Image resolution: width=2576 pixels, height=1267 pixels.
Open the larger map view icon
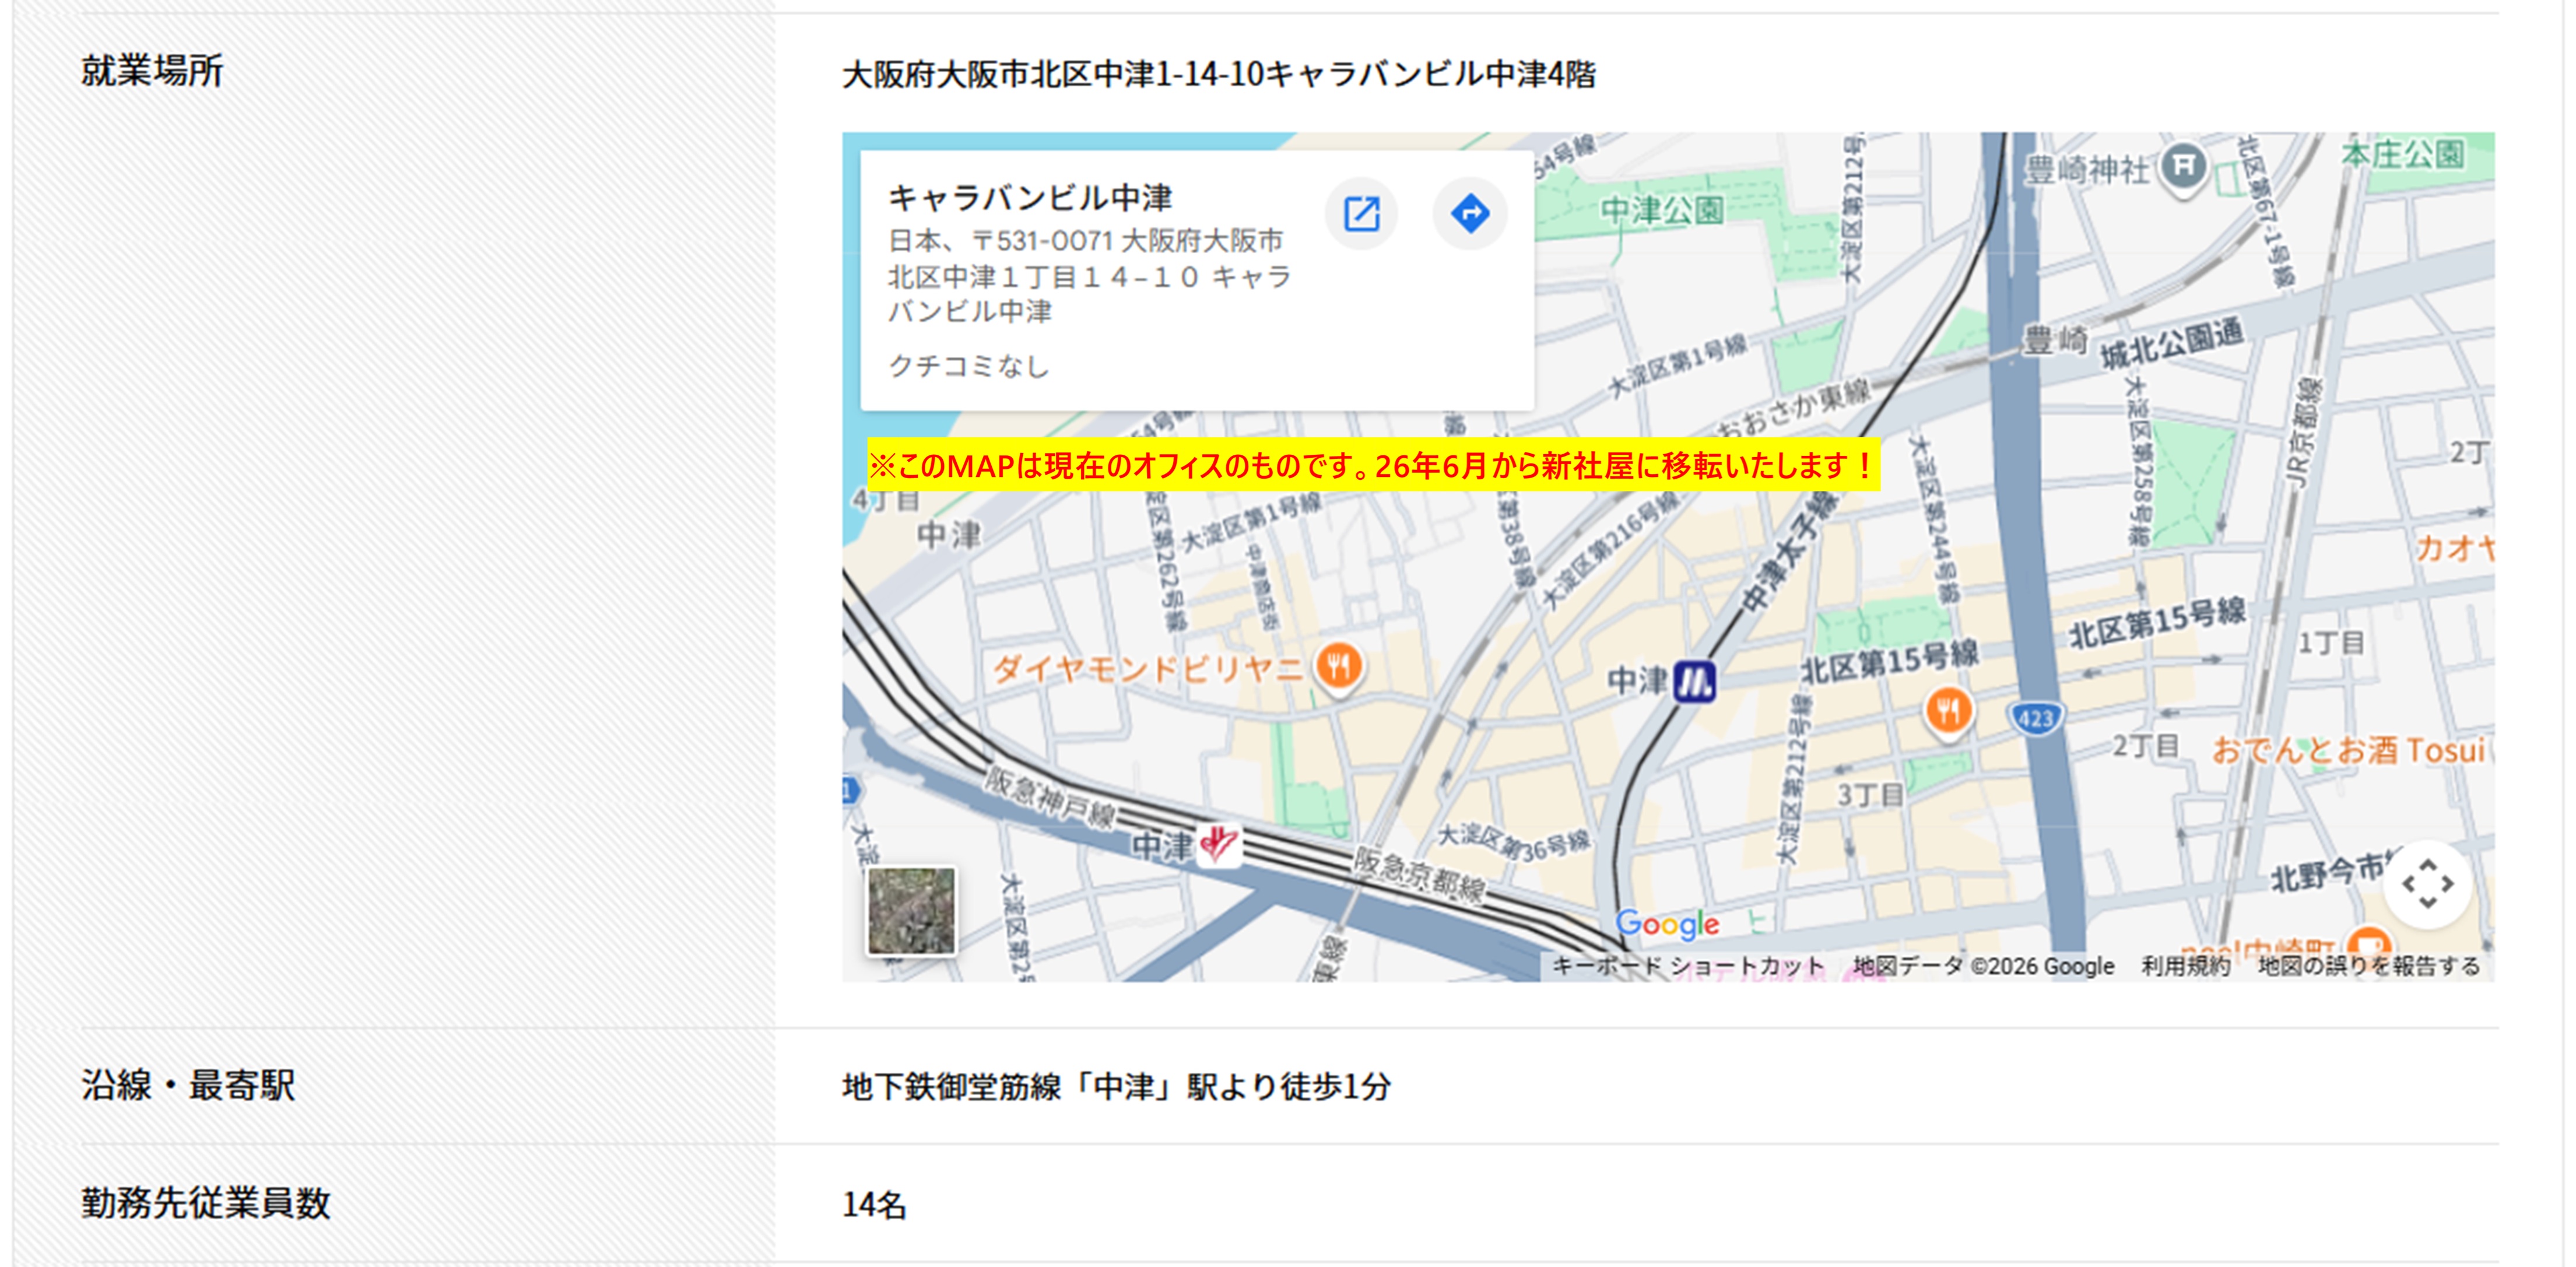point(1361,213)
